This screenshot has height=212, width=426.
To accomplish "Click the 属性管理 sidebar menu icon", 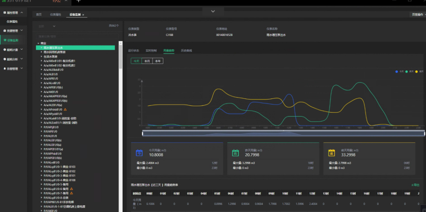I will tap(5, 13).
